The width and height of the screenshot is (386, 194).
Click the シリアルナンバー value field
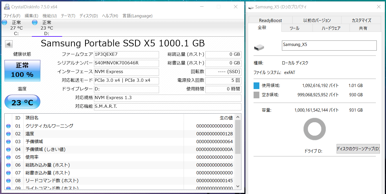pyautogui.click(x=127, y=63)
